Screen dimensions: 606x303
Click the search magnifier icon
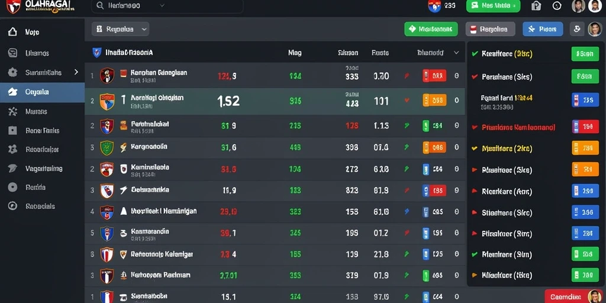pyautogui.click(x=100, y=6)
